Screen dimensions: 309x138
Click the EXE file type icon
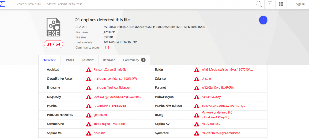[x=53, y=27]
